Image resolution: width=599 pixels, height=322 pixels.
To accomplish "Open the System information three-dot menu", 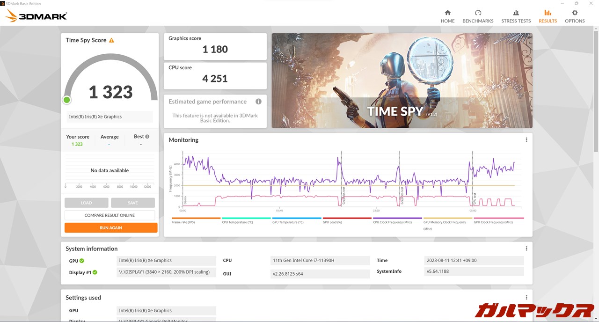I will pos(526,249).
